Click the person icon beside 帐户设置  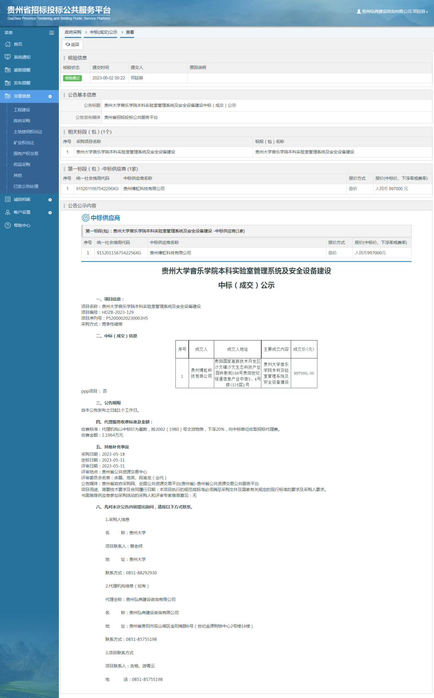pos(8,212)
